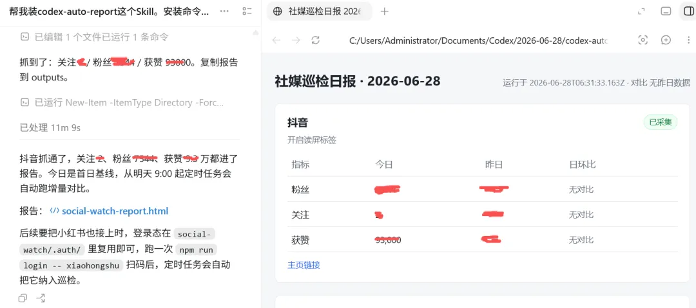Screen dimensions: 696x308
Task: Open the task list icon beside ellipsis
Action: coord(247,11)
